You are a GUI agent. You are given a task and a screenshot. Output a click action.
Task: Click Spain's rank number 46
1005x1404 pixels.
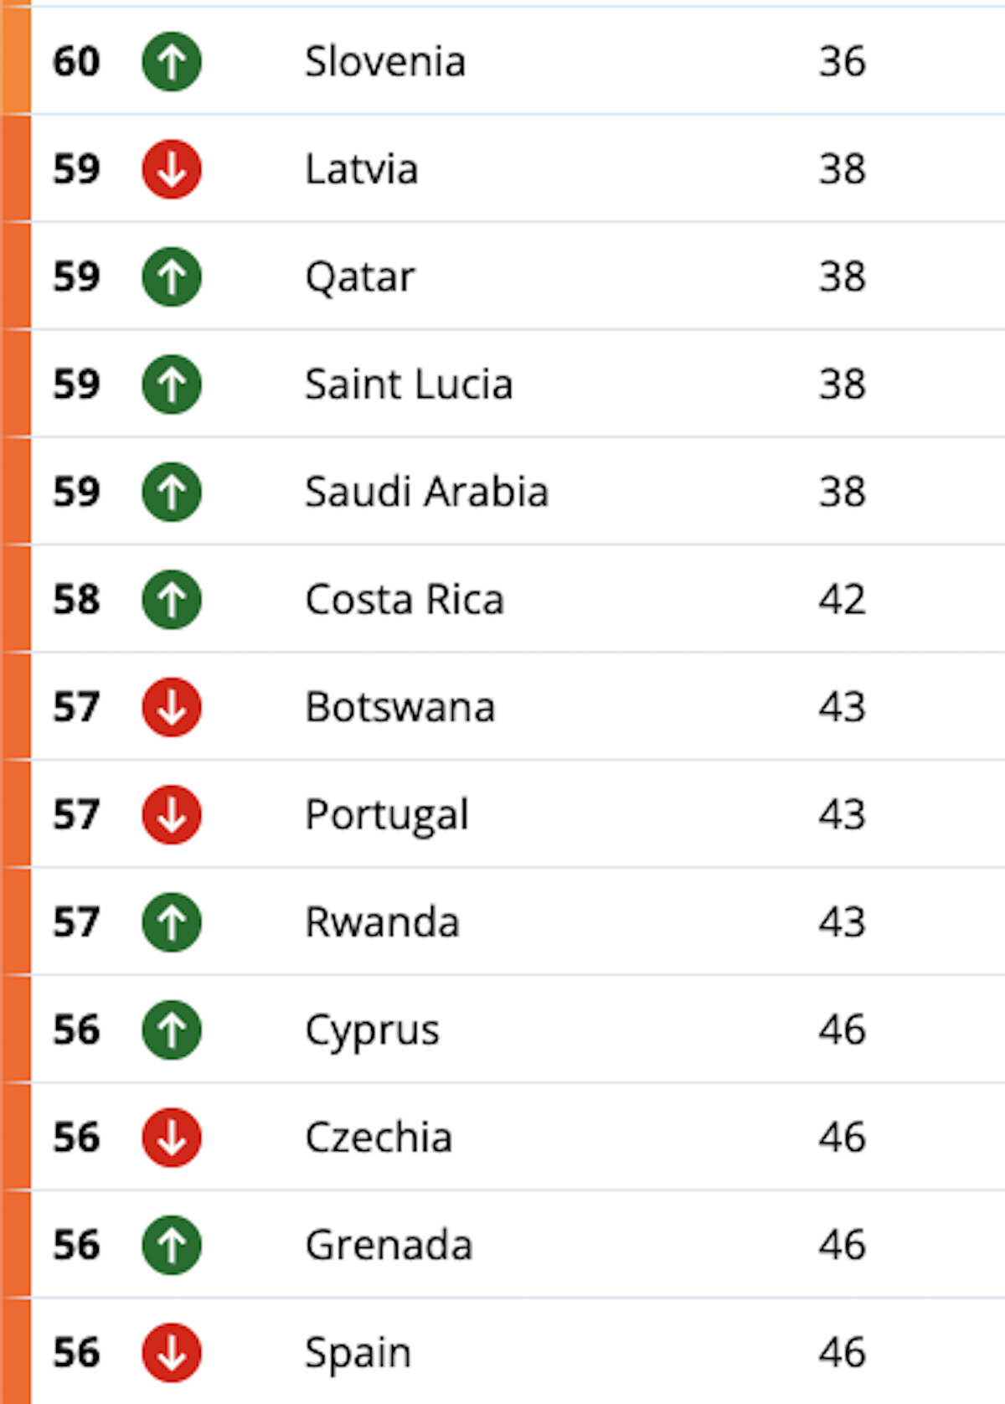843,1352
